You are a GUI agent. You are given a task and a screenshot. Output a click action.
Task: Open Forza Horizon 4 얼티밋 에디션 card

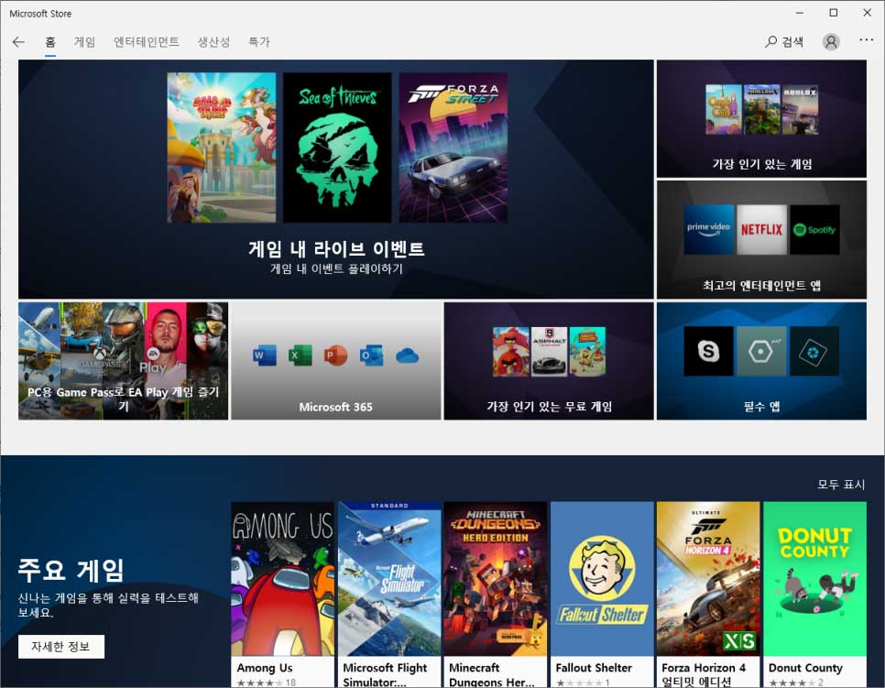[x=708, y=595]
